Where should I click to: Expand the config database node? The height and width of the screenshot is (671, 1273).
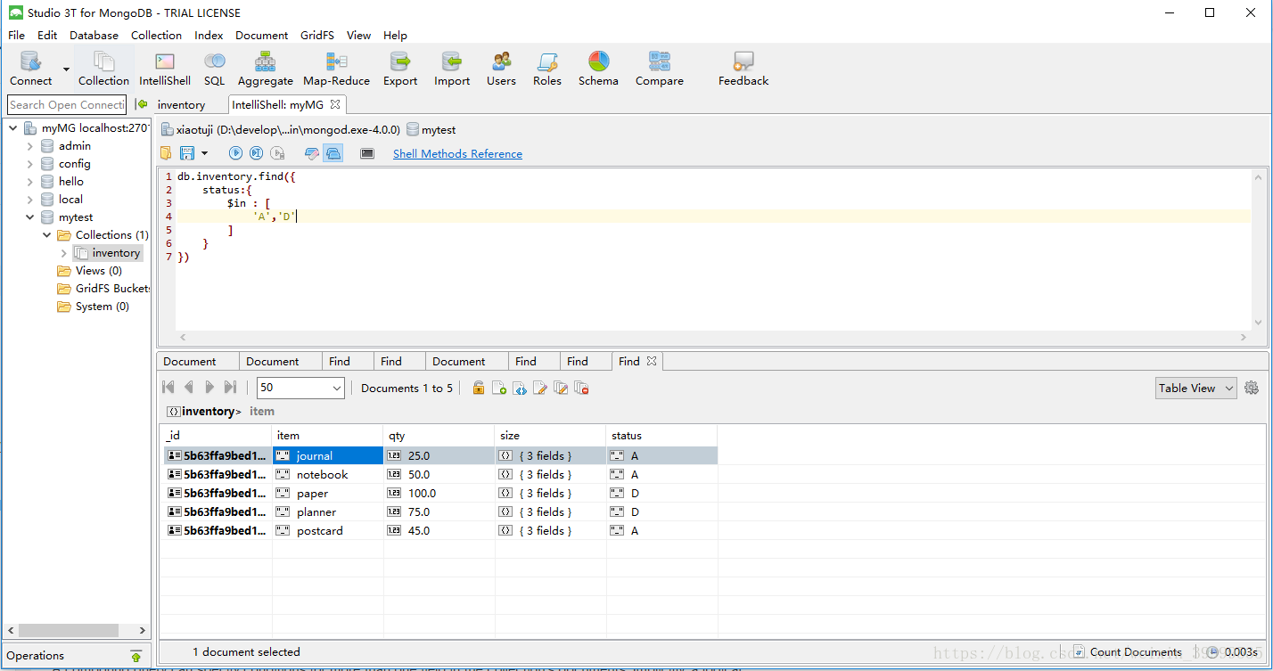(29, 164)
